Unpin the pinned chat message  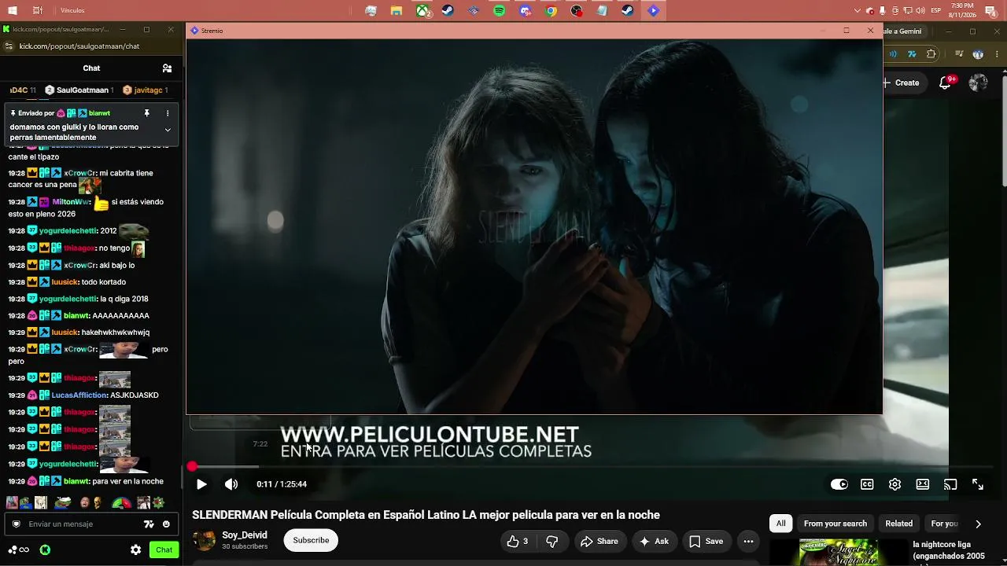(x=146, y=113)
